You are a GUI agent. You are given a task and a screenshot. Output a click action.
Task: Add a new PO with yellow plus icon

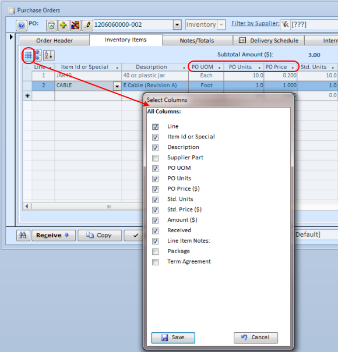pos(64,25)
